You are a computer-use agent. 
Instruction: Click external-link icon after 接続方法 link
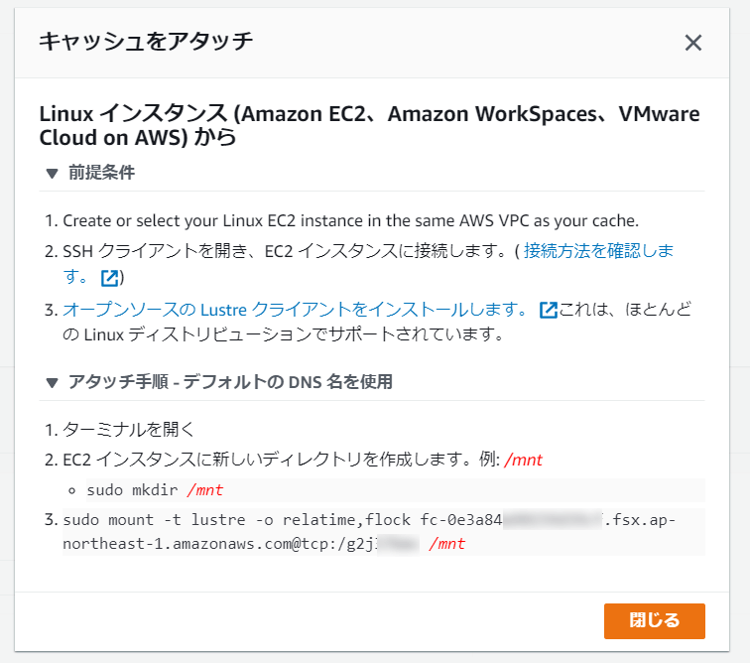click(x=109, y=278)
